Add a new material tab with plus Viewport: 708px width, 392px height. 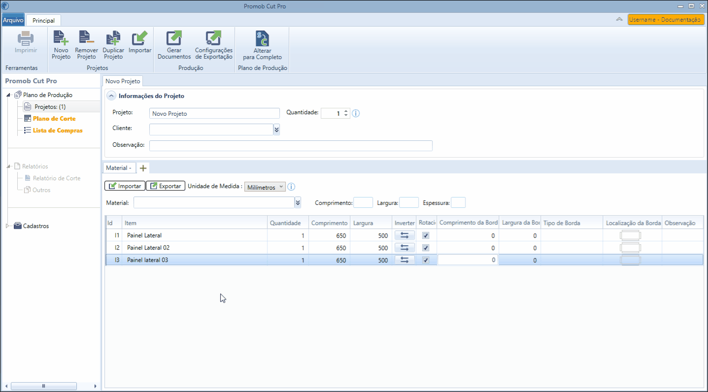(143, 168)
